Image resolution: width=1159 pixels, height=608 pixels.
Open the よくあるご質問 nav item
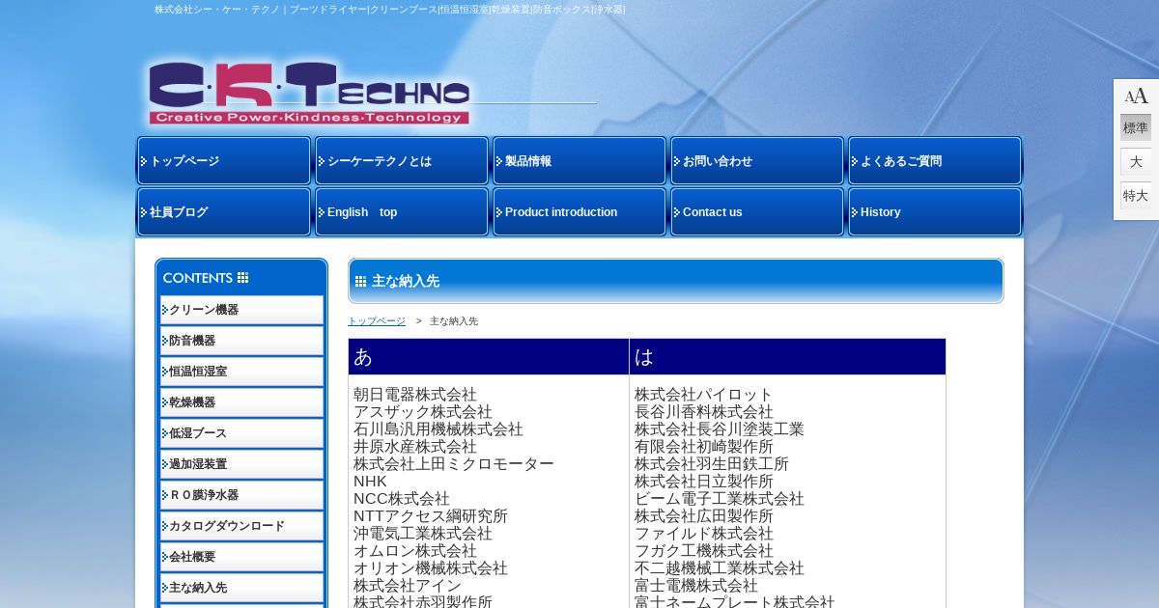[x=935, y=161]
